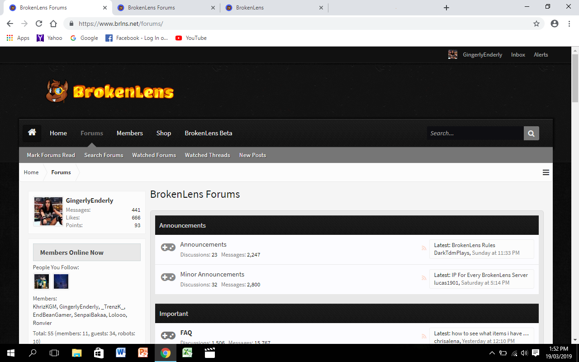Click browser back arrow
Image resolution: width=579 pixels, height=362 pixels.
click(x=10, y=24)
